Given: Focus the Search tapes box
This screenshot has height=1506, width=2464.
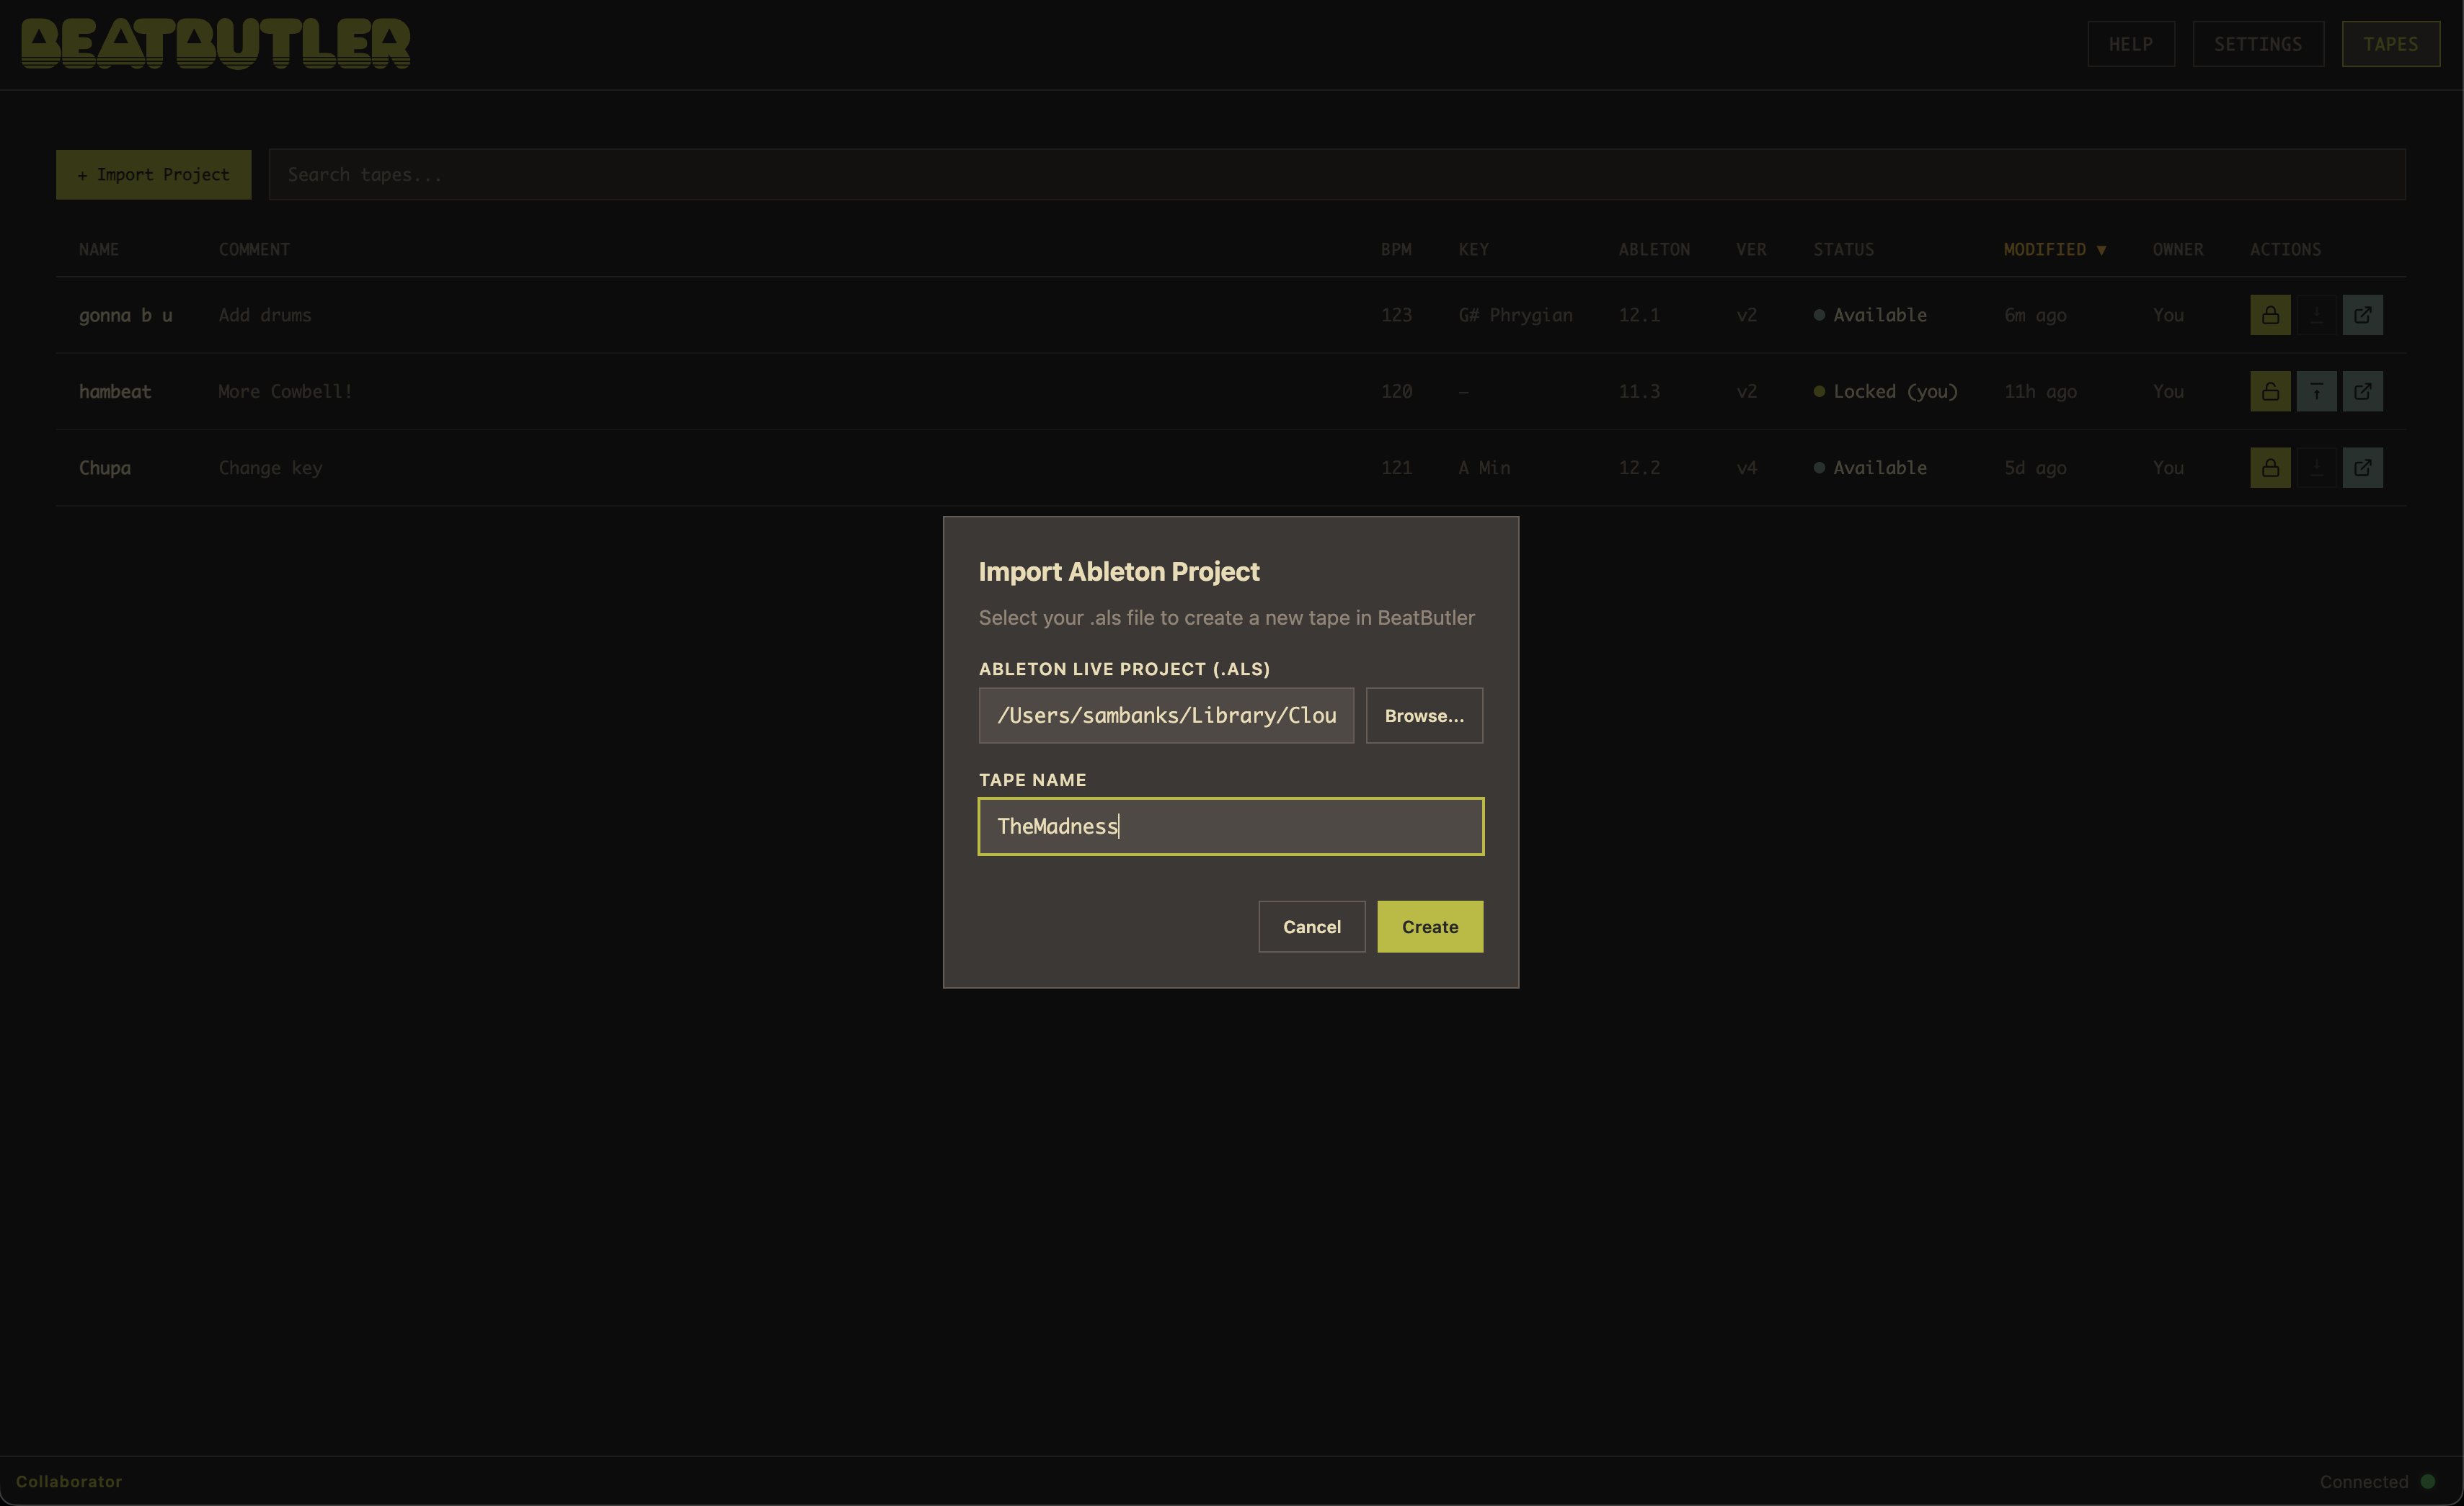Looking at the screenshot, I should point(1336,175).
